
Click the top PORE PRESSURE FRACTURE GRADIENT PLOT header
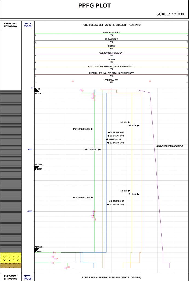111,25
